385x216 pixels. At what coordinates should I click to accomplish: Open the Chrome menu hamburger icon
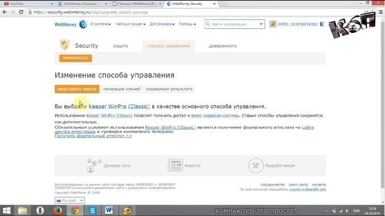click(381, 12)
